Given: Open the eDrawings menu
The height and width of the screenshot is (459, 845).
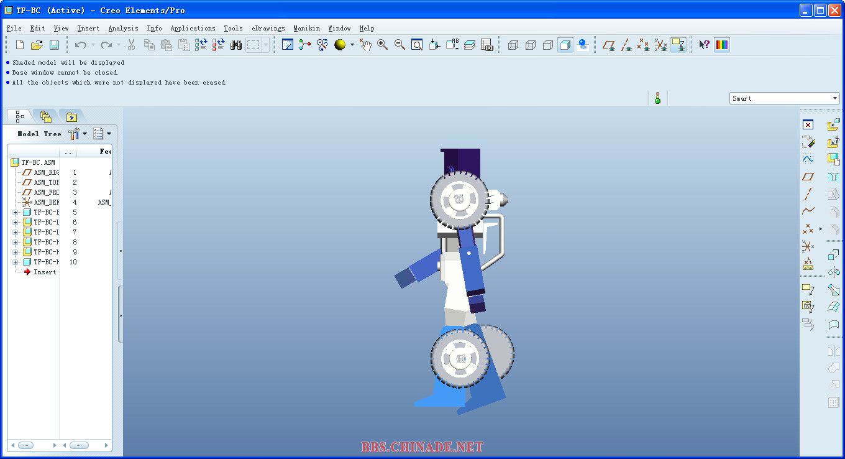Looking at the screenshot, I should (x=268, y=28).
